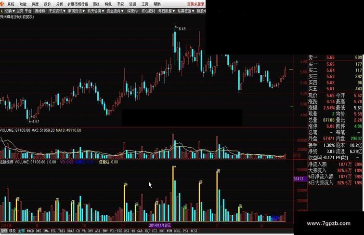Open the 功能 menu

pos(23,4)
